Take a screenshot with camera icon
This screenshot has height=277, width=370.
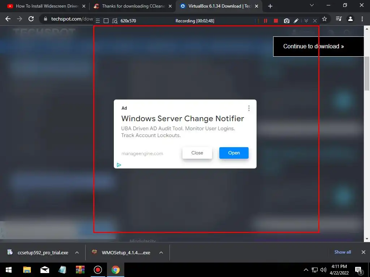click(x=287, y=21)
